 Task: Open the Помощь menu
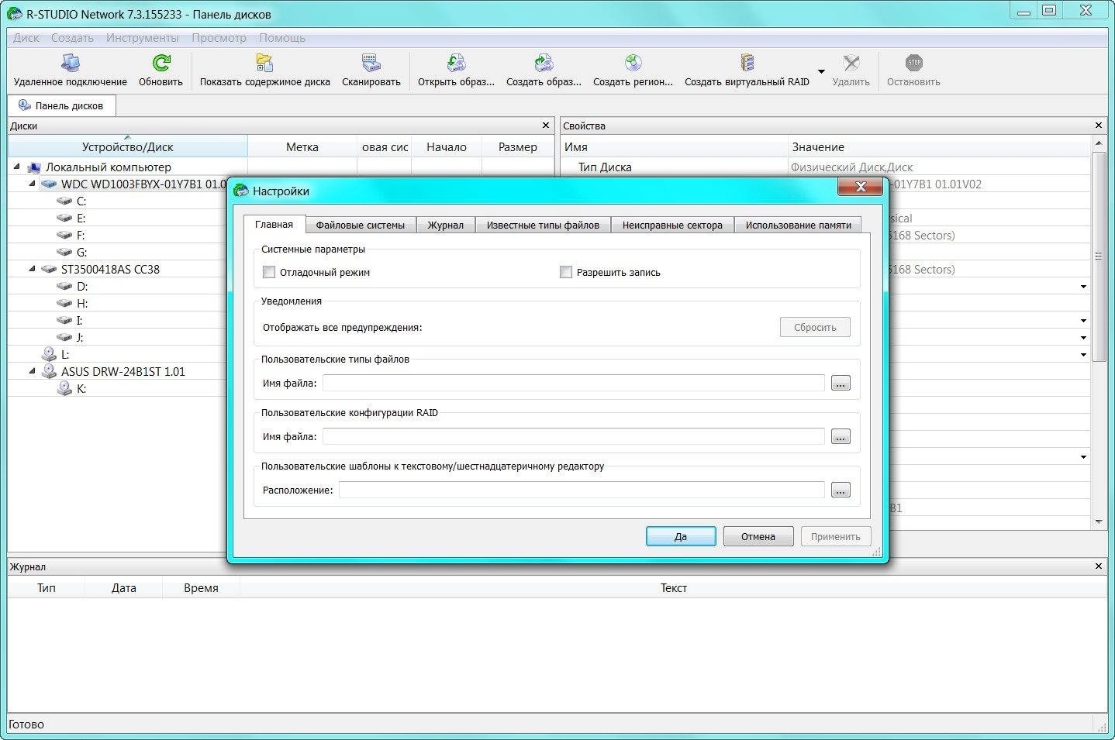pos(281,38)
